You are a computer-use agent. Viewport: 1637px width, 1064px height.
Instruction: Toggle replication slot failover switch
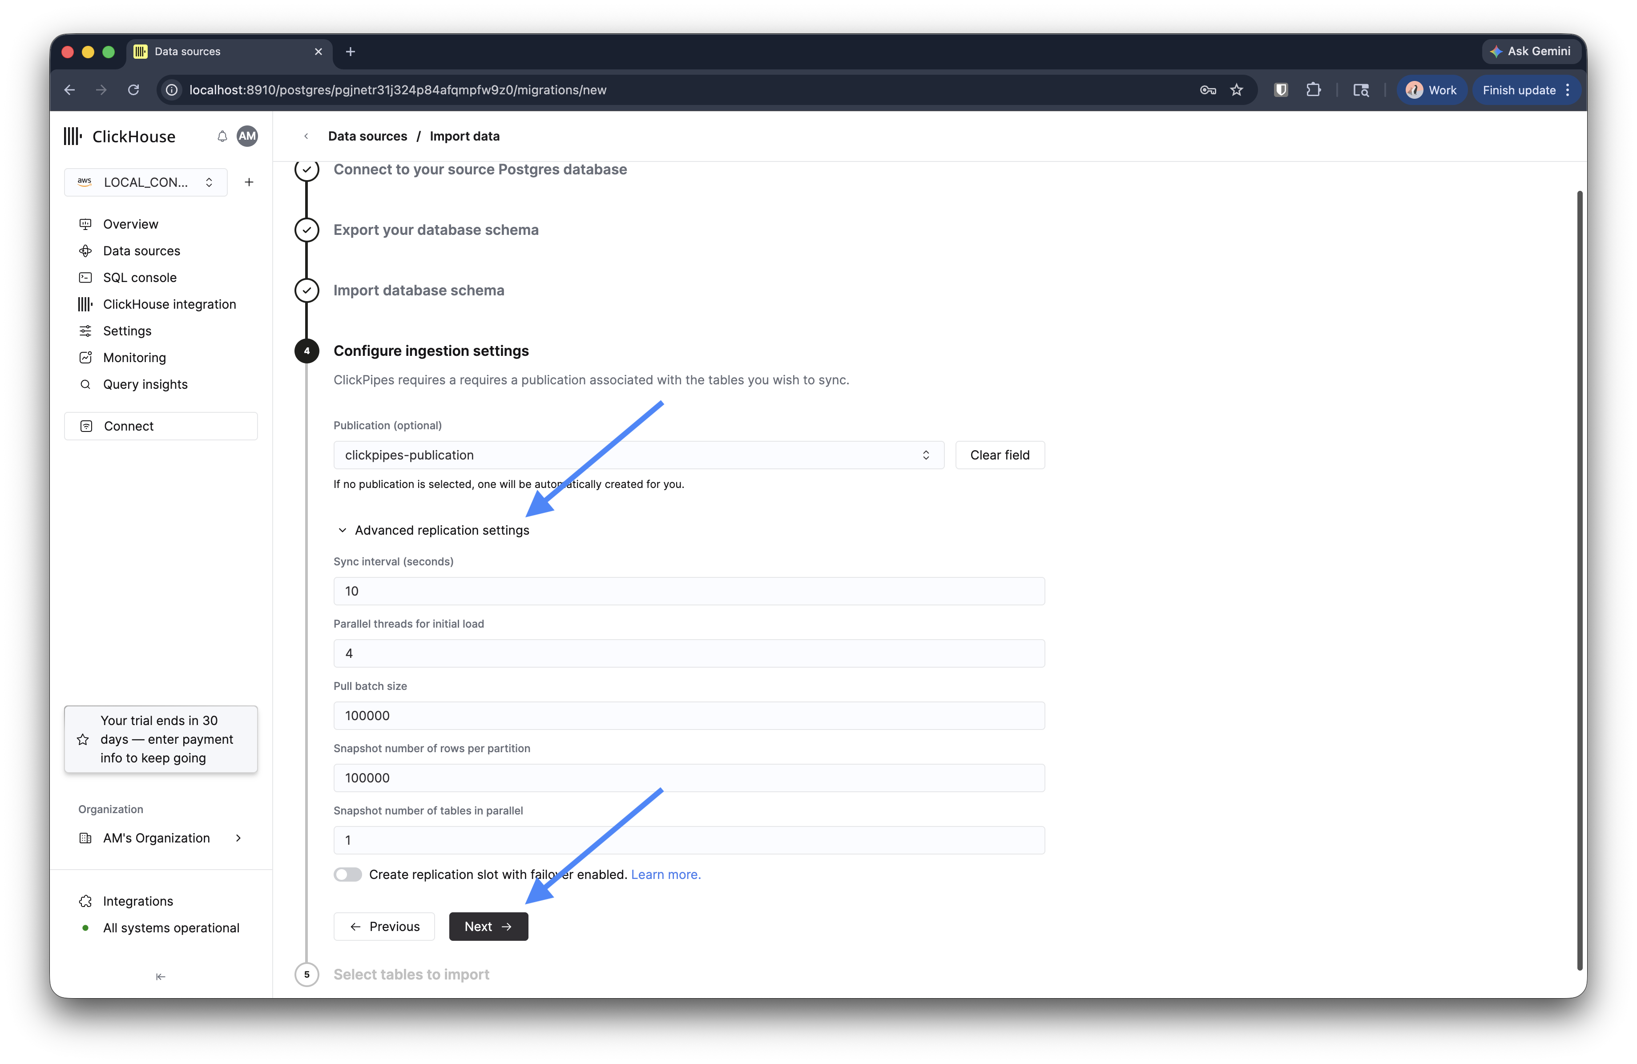coord(347,875)
